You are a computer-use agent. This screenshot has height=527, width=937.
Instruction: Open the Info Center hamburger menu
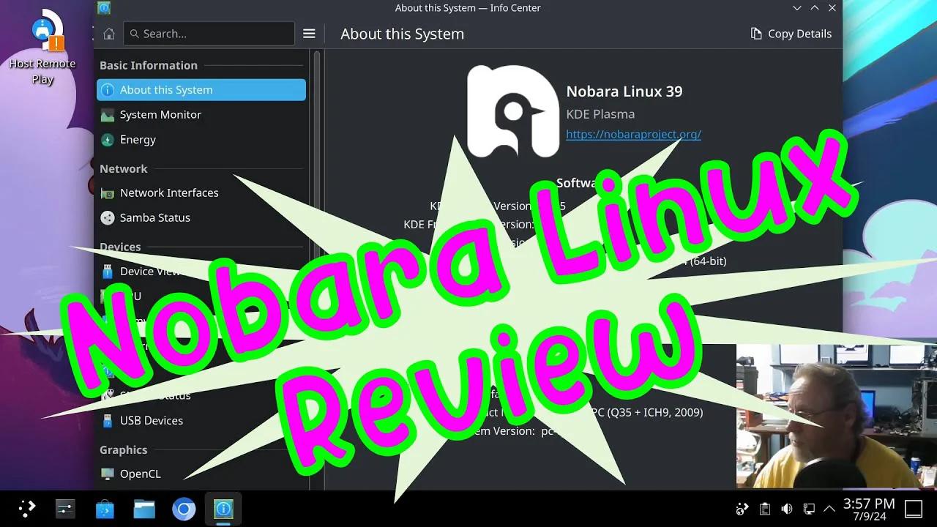(x=309, y=33)
